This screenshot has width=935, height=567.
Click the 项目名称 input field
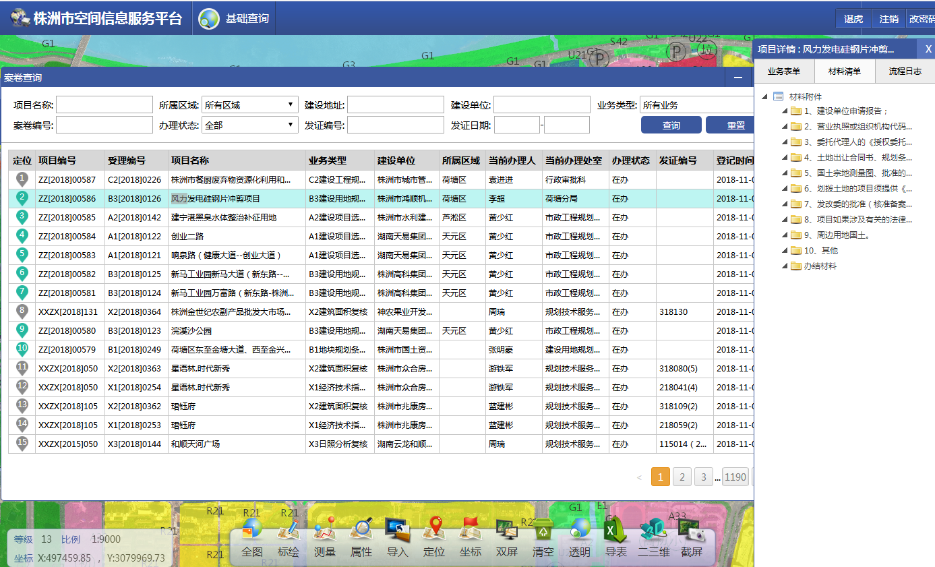[104, 105]
